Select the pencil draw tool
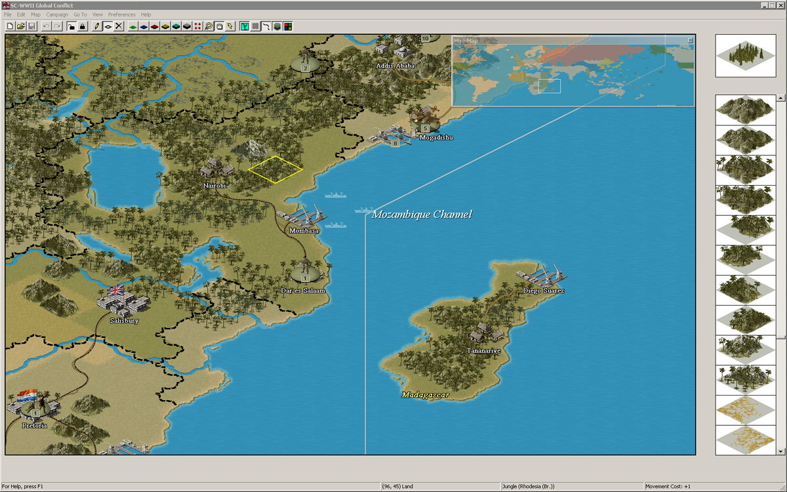The height and width of the screenshot is (492, 787). tap(97, 26)
